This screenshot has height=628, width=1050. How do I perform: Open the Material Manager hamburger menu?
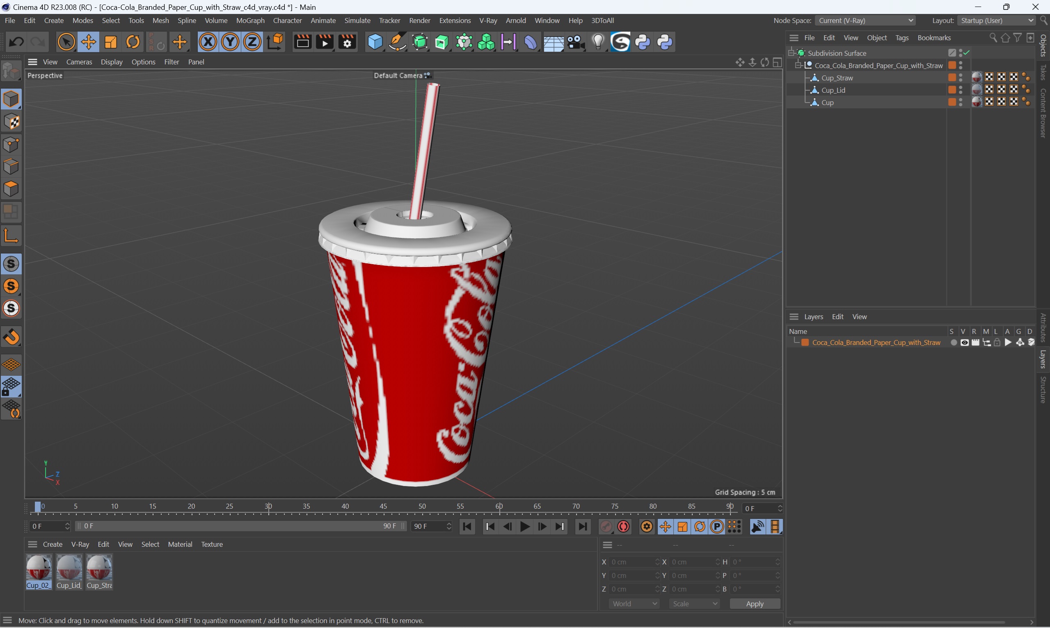[x=32, y=545]
